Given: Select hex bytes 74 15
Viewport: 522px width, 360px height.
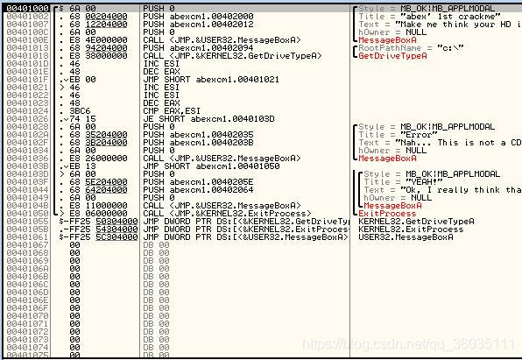Looking at the screenshot, I should click(x=82, y=119).
